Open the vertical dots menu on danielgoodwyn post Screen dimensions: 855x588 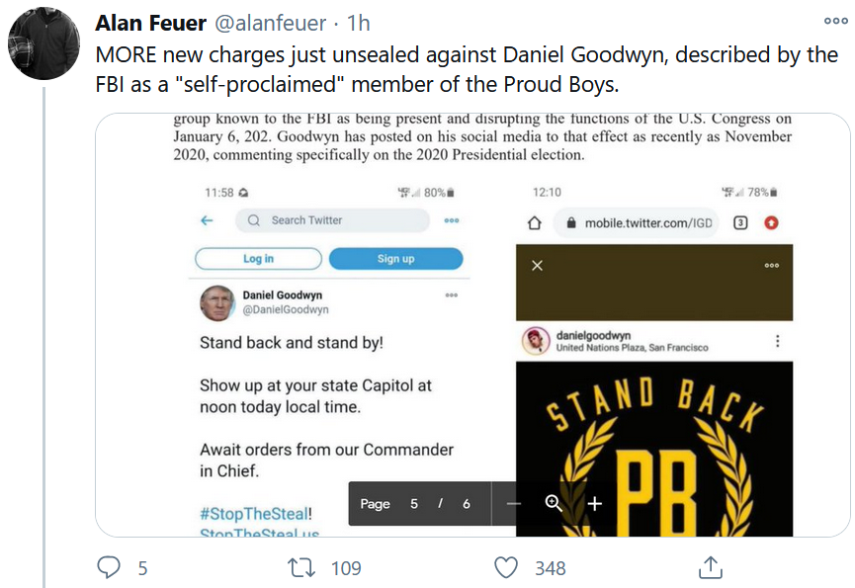click(778, 341)
